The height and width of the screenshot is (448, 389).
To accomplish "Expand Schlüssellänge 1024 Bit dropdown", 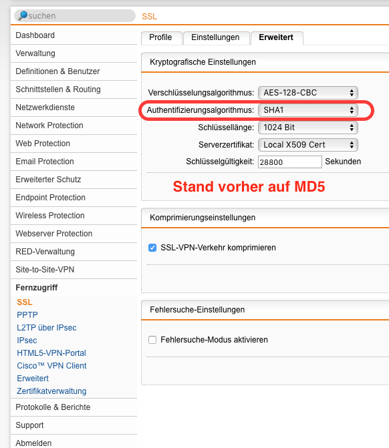I will pos(307,128).
